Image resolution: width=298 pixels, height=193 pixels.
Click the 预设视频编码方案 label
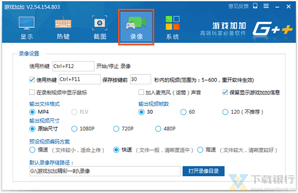[x=50, y=142]
